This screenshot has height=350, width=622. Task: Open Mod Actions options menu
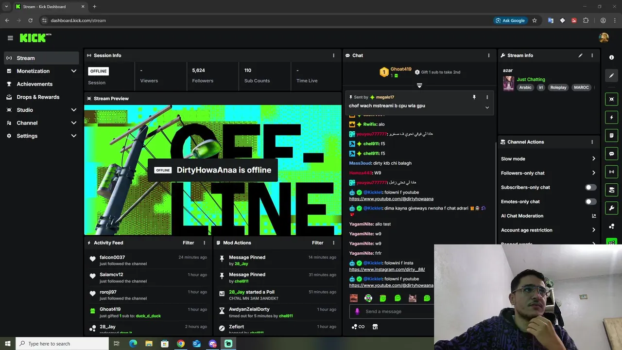click(333, 243)
